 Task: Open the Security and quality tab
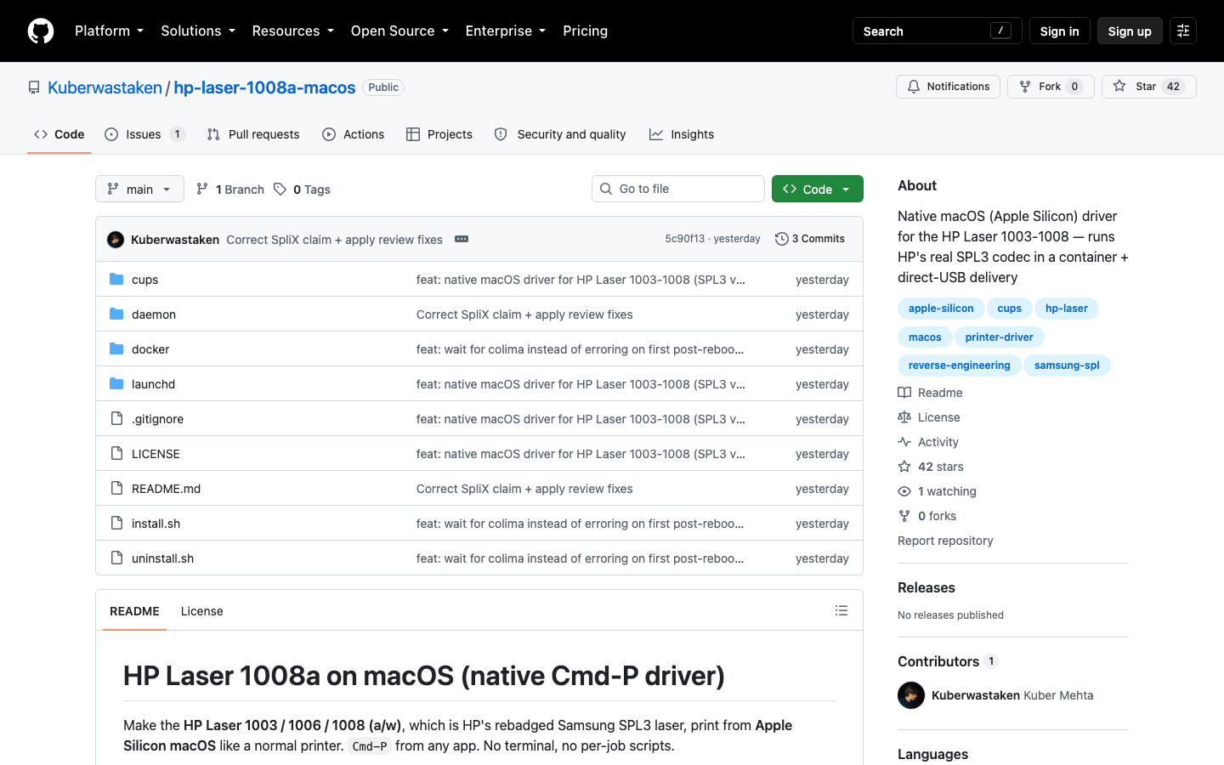(x=560, y=134)
